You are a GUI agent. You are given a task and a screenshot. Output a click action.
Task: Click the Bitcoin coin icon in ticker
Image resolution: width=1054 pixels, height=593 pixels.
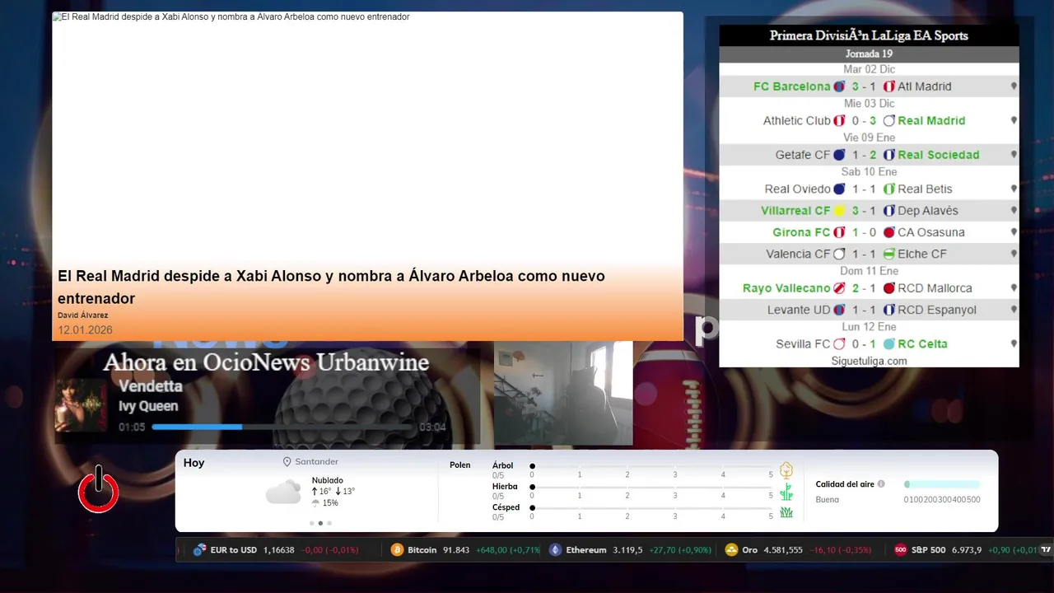point(398,550)
